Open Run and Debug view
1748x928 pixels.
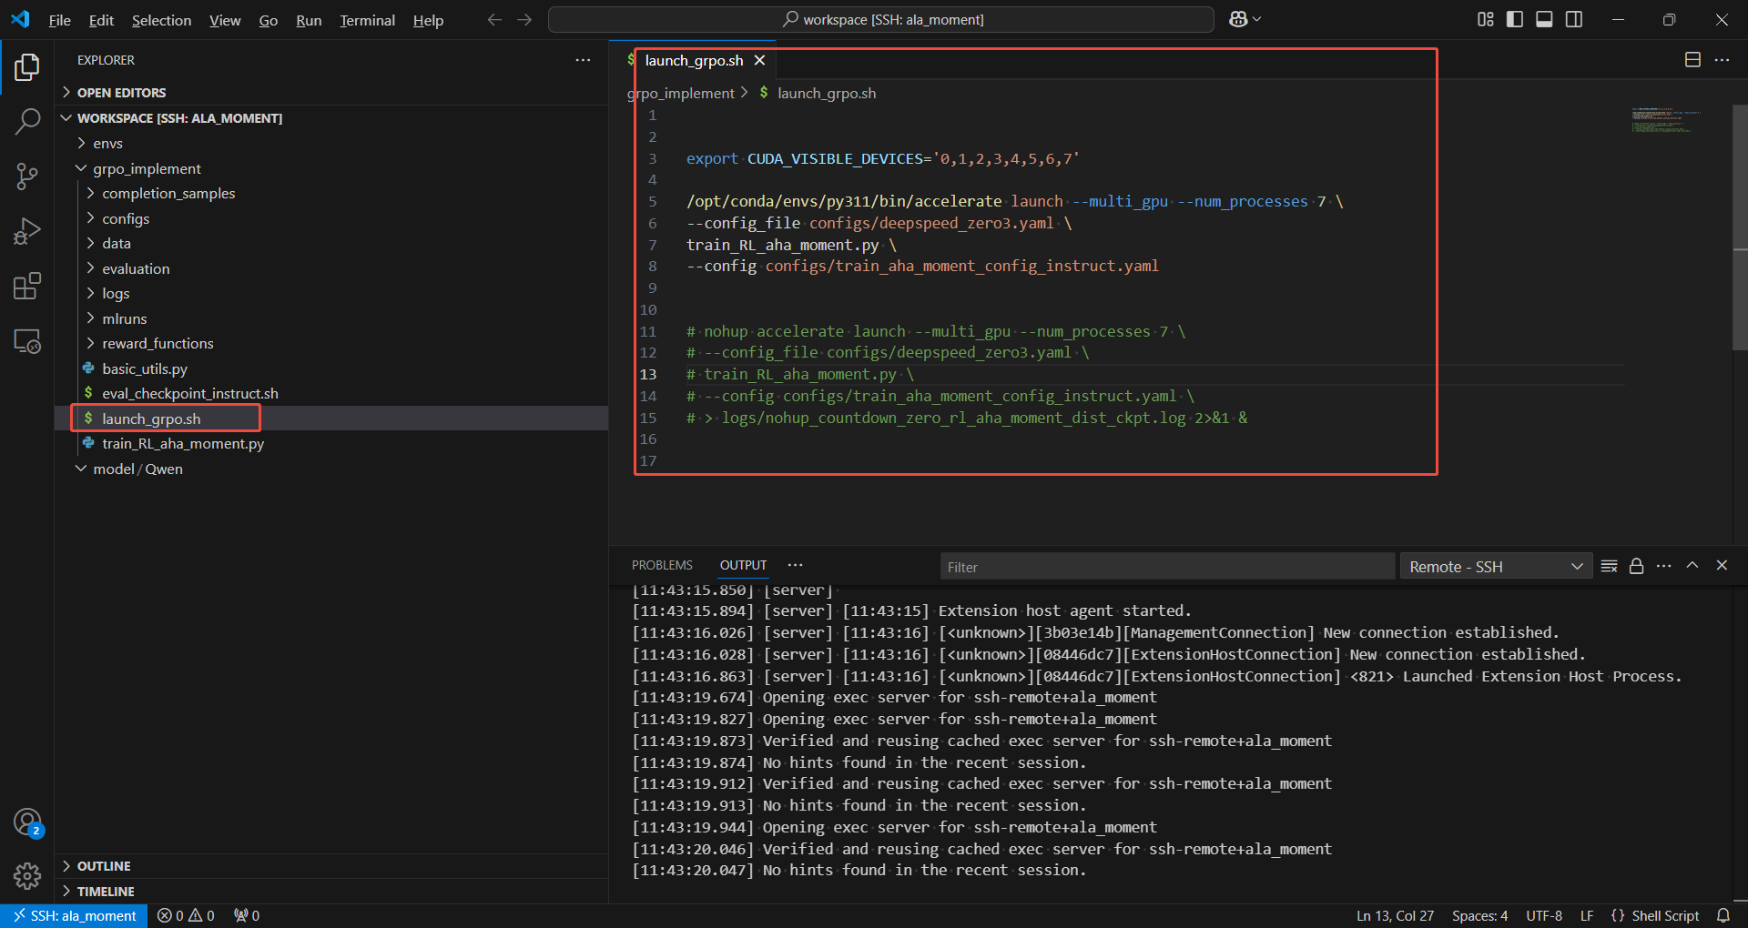pos(27,231)
